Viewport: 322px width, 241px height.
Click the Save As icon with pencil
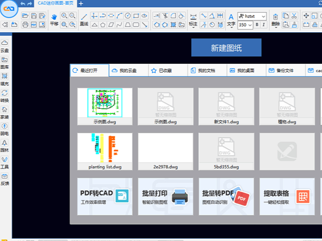click(x=42, y=16)
